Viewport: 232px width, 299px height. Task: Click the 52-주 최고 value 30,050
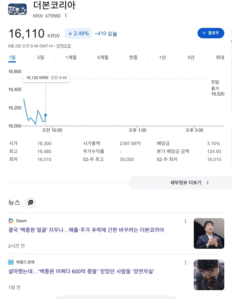[x=127, y=159]
